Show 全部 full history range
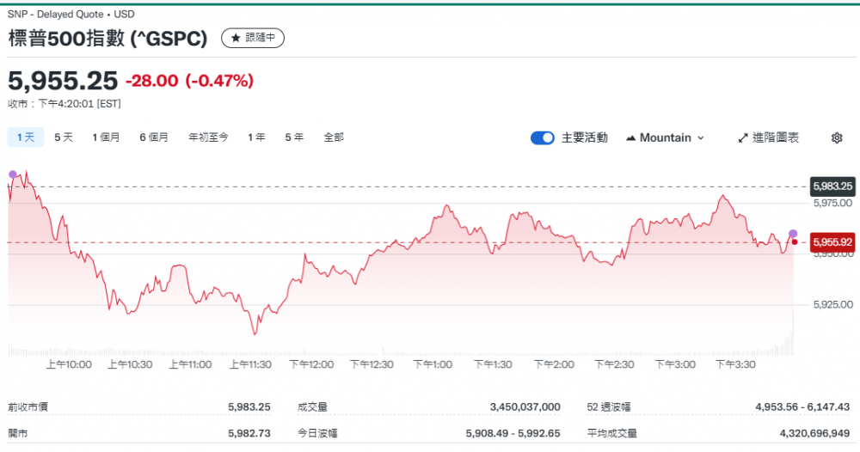Image resolution: width=860 pixels, height=452 pixels. [x=334, y=137]
